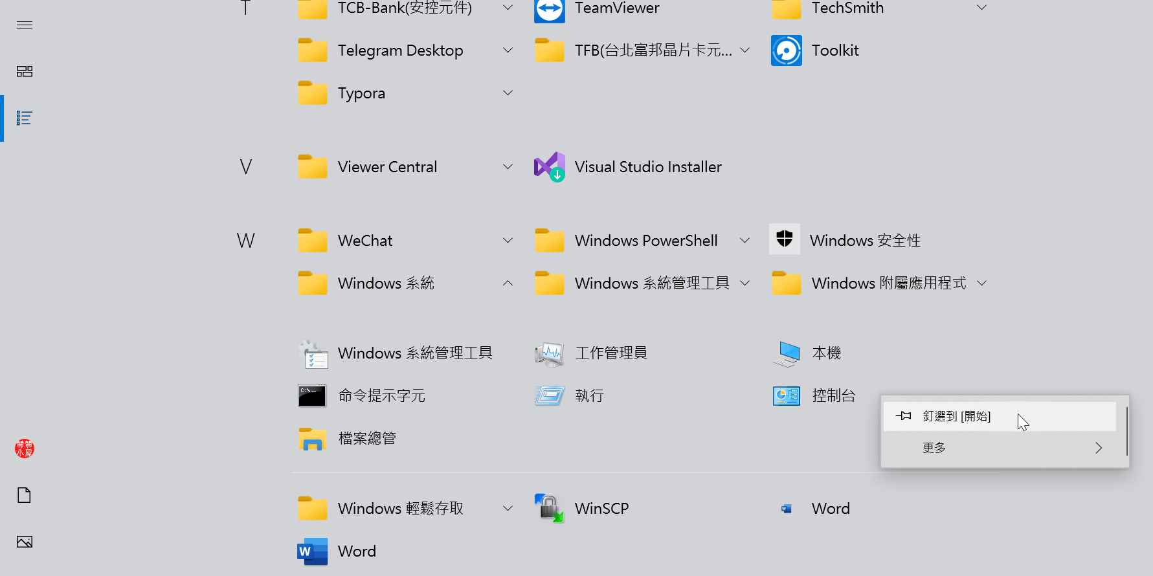Expand the Windows PowerShell chevron
The height and width of the screenshot is (576, 1153).
[745, 240]
